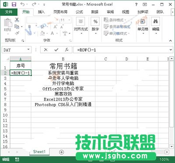Image resolution: width=175 pixels, height=163 pixels.
Task: Click the macro recording icon in status bar
Action: coord(17,159)
